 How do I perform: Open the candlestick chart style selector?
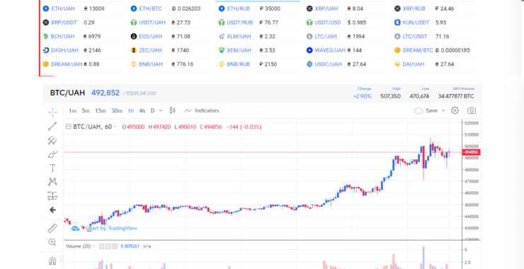(173, 110)
